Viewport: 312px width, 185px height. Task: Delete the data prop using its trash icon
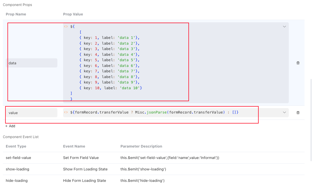[x=298, y=63]
